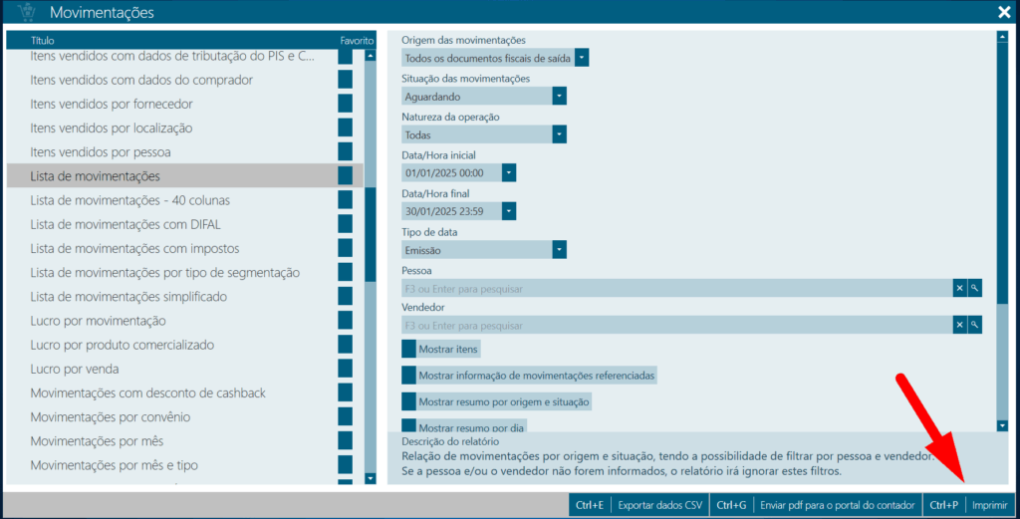
Task: Mark Lucro por venda as favorite
Action: (345, 369)
